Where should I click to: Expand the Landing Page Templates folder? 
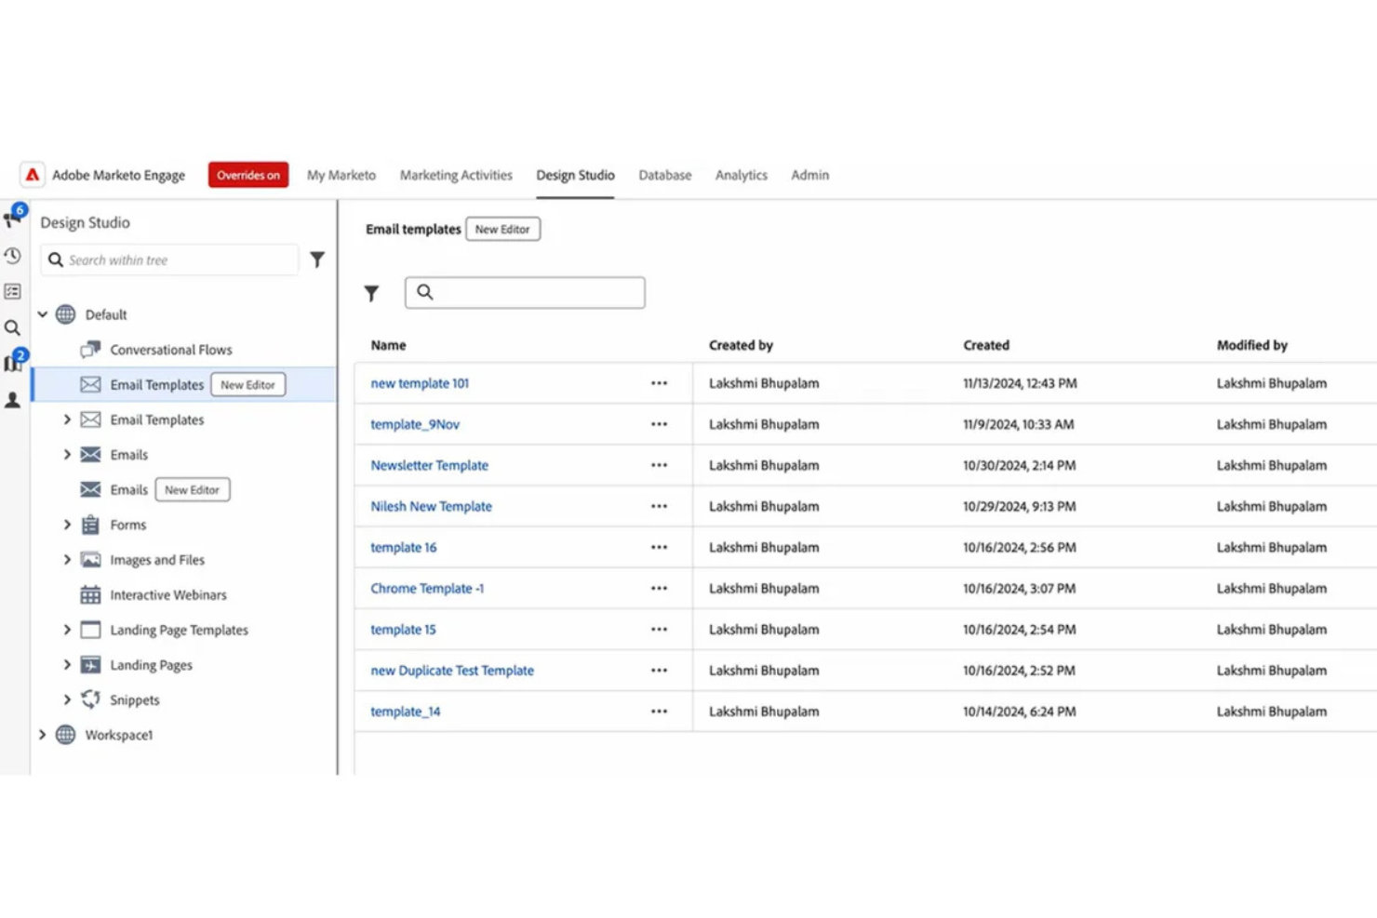67,630
